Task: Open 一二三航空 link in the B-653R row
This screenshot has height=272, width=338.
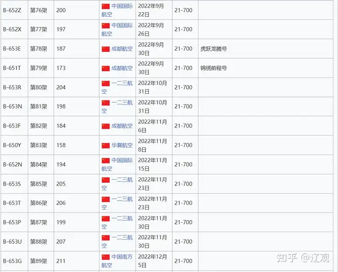Action: (x=117, y=87)
